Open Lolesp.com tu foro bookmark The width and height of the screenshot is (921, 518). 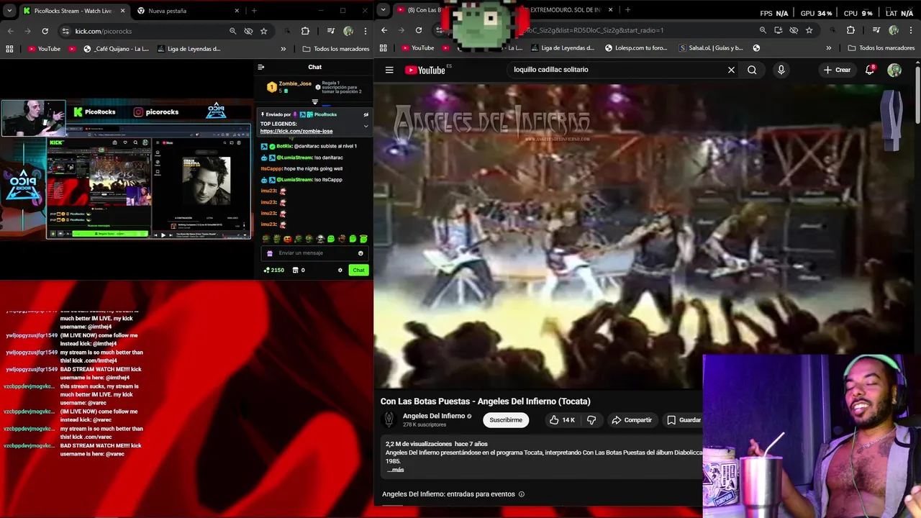(637, 48)
